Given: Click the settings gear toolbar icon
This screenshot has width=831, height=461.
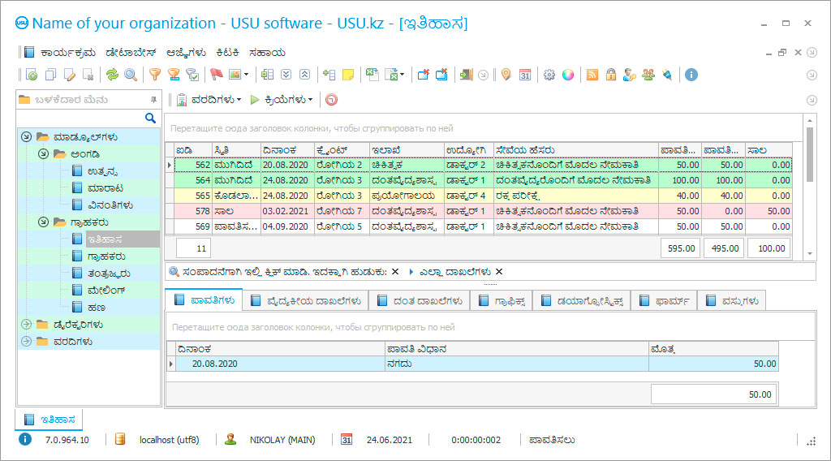Looking at the screenshot, I should pos(549,75).
